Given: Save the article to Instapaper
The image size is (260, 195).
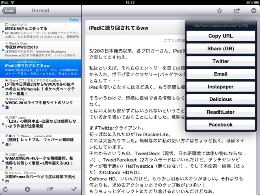Looking at the screenshot, I should coord(221,87).
